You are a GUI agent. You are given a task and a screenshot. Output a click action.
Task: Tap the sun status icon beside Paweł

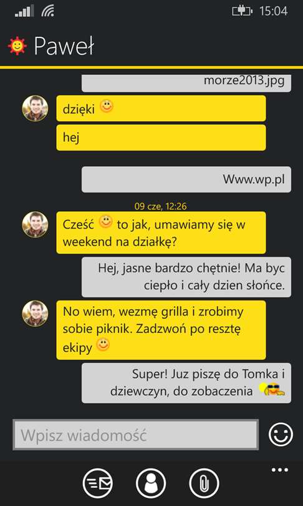[x=17, y=46]
